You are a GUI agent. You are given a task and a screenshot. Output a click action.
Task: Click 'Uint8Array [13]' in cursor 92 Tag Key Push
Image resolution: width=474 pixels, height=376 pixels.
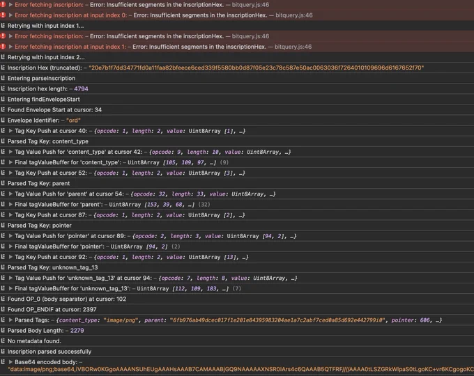212,257
